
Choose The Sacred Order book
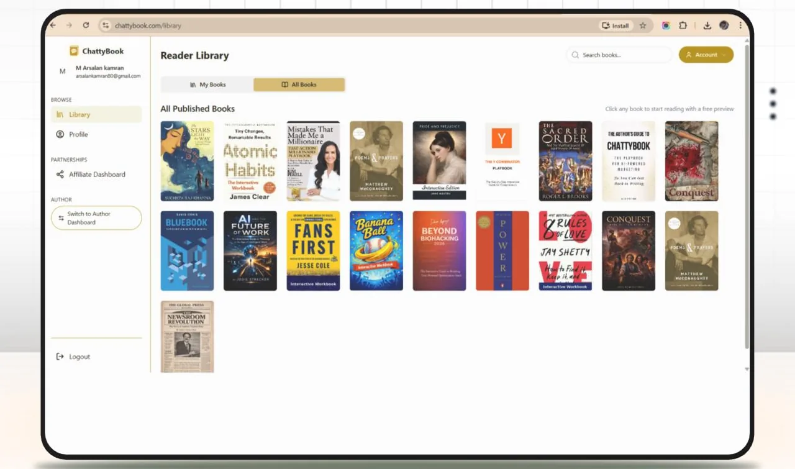pos(565,161)
